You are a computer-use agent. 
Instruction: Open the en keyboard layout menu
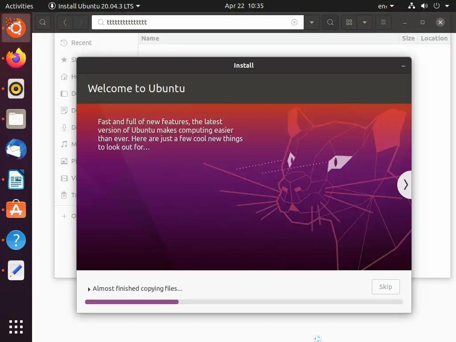point(386,6)
